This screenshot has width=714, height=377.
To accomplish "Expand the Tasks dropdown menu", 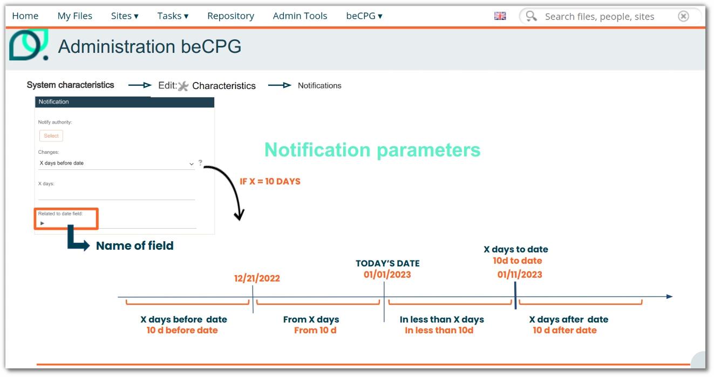I will (x=173, y=16).
